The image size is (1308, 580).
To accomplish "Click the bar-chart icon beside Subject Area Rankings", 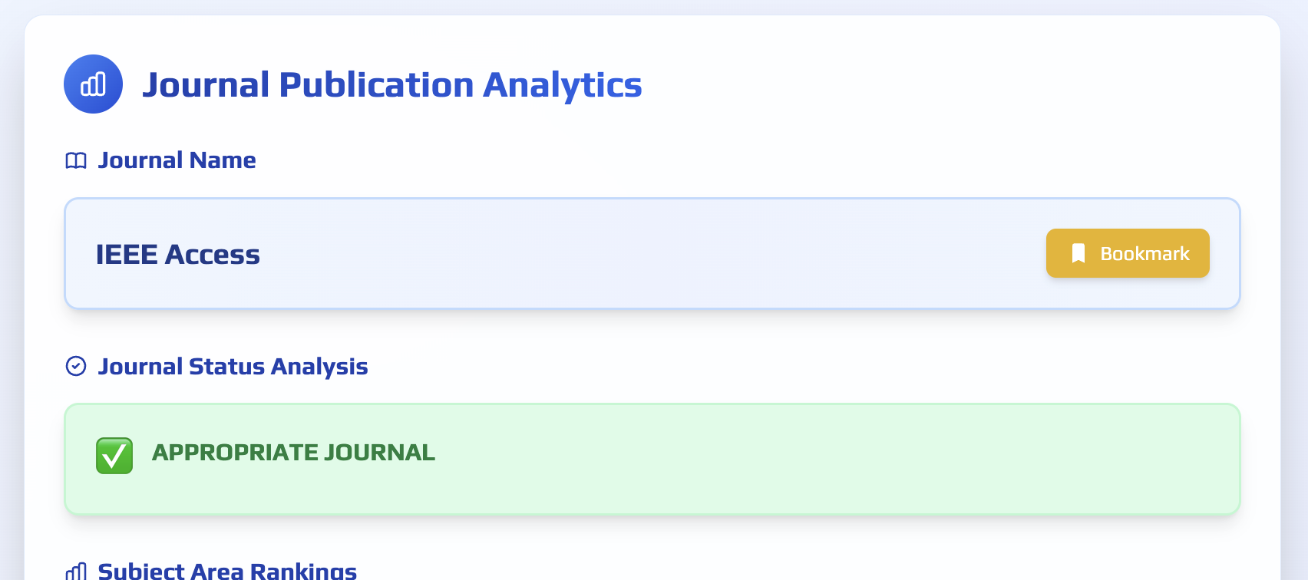I will 78,571.
